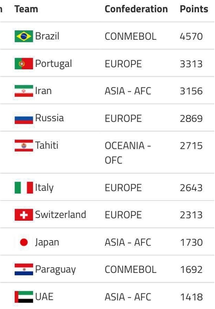
Task: Click UAE's 1418 points value
Action: click(x=191, y=297)
